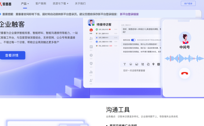Open the 新平台登录链接 link
The width and height of the screenshot is (204, 126).
pyautogui.click(x=129, y=14)
